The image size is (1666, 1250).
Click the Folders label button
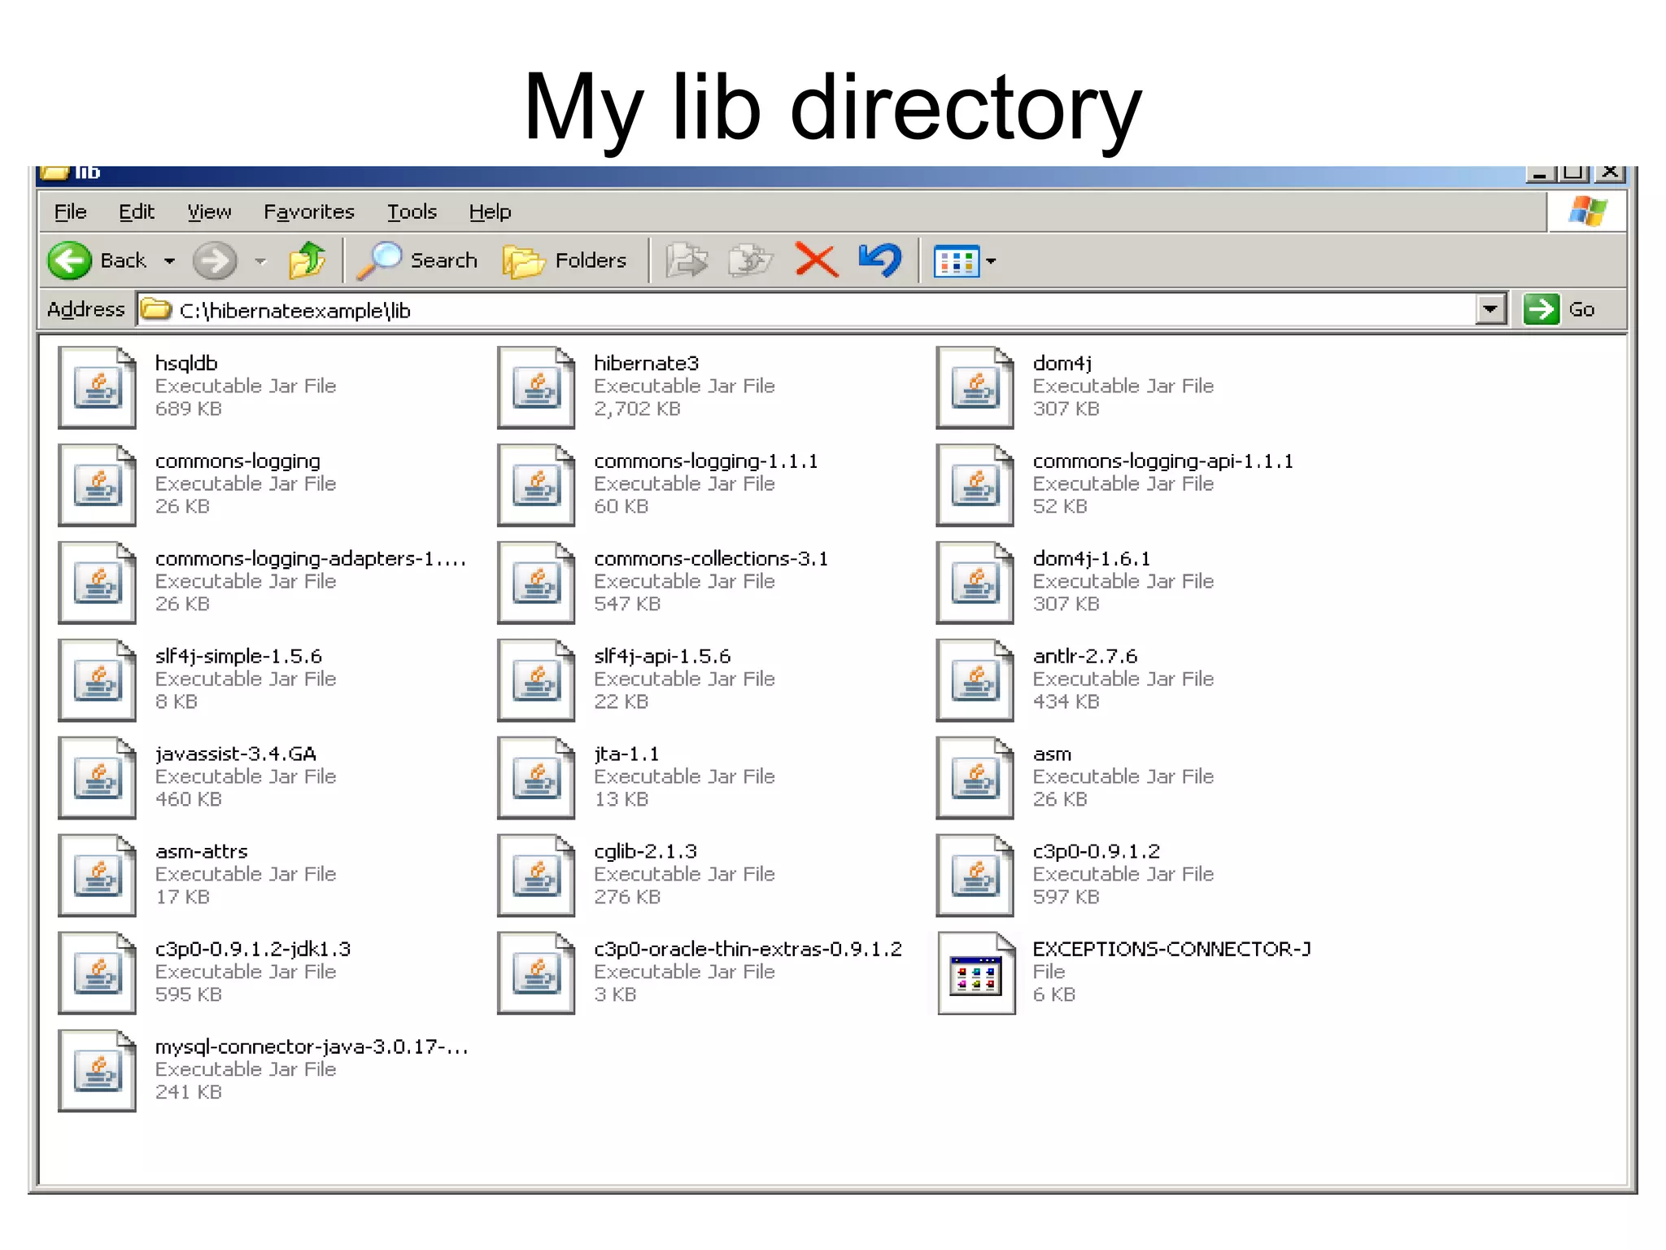[591, 260]
